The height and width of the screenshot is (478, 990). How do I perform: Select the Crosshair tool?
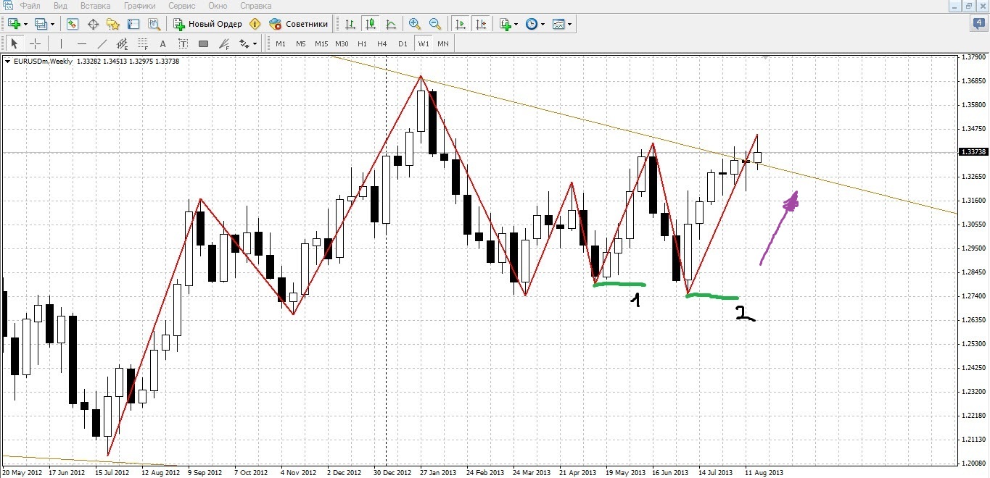(35, 43)
